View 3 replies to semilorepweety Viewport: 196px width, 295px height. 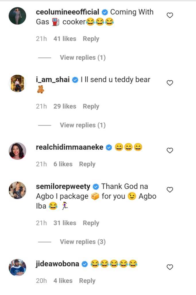pyautogui.click(x=83, y=242)
